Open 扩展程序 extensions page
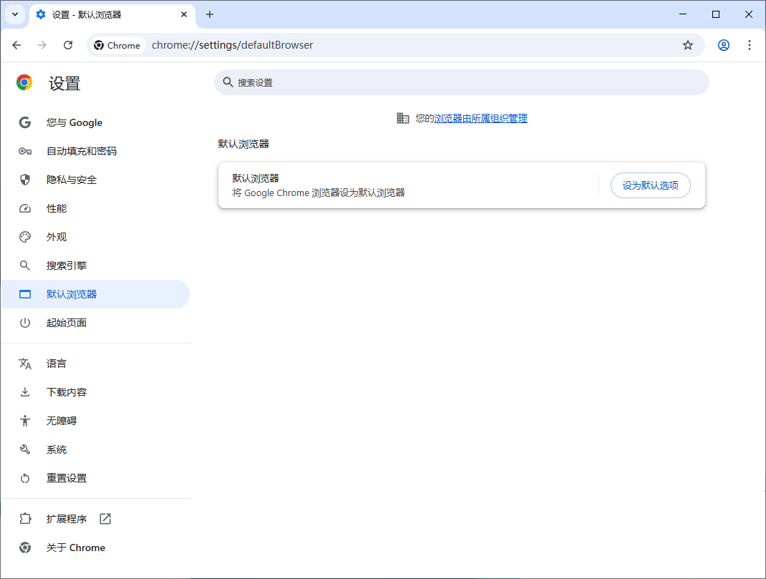 click(x=95, y=519)
